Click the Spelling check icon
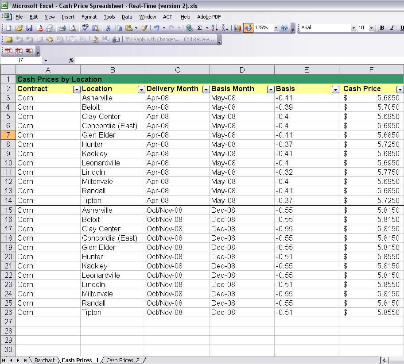Viewport: 404px width, 364px height. 85,28
